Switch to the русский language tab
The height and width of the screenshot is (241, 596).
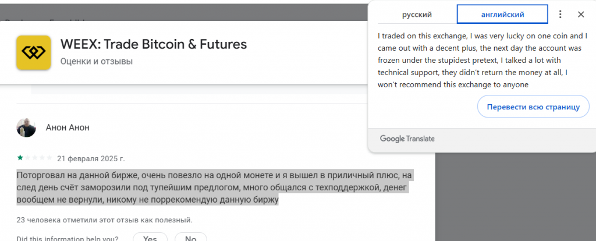click(x=417, y=15)
